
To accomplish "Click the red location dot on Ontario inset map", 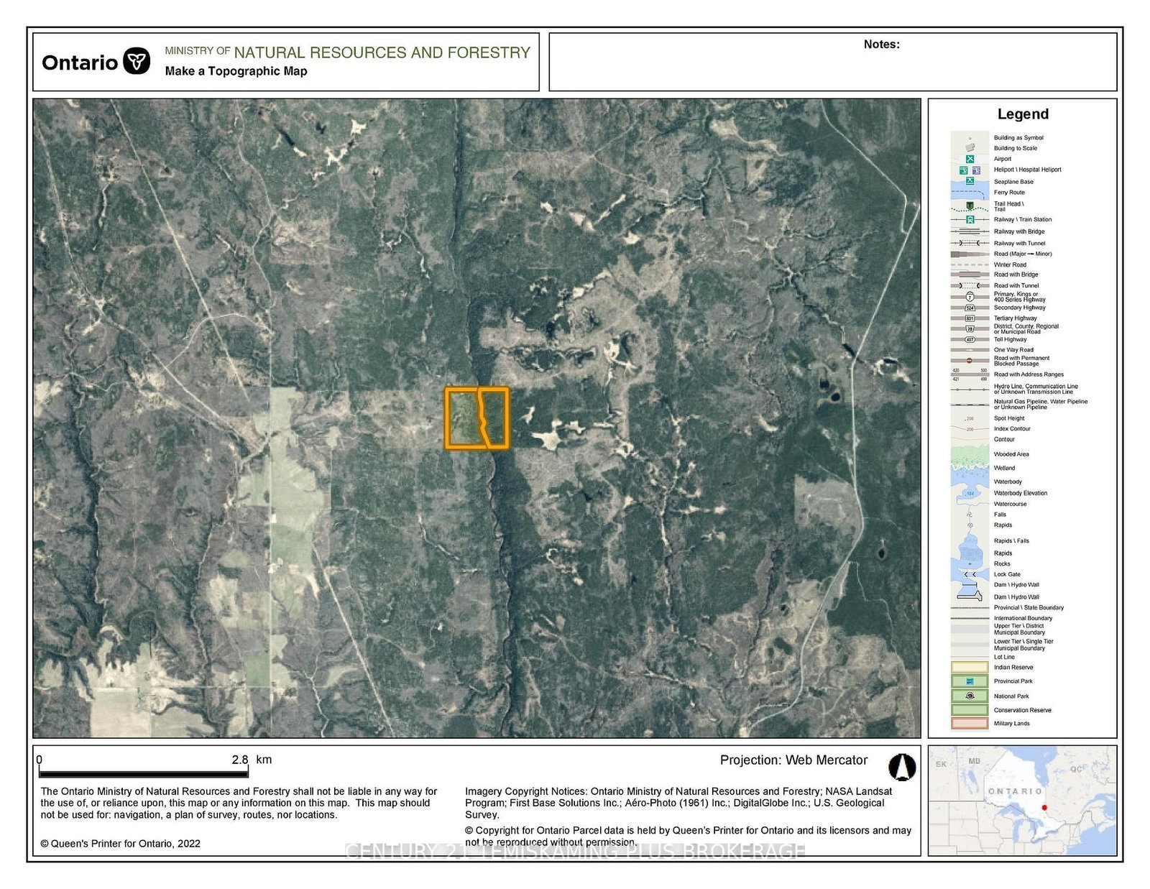I will tap(1044, 808).
